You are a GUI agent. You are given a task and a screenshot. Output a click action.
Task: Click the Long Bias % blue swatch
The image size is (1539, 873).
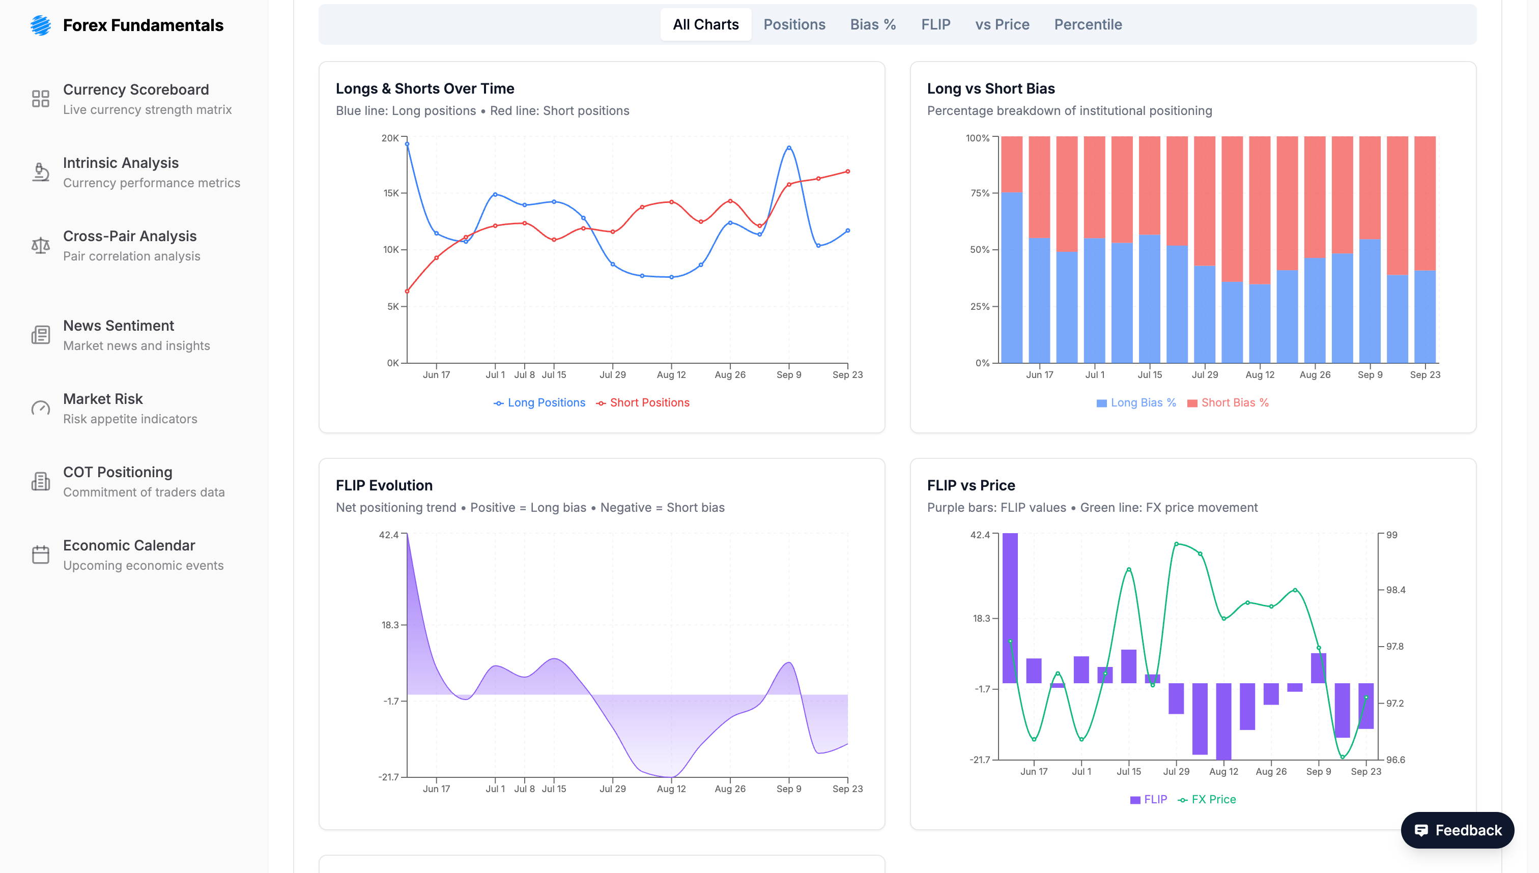coord(1101,403)
